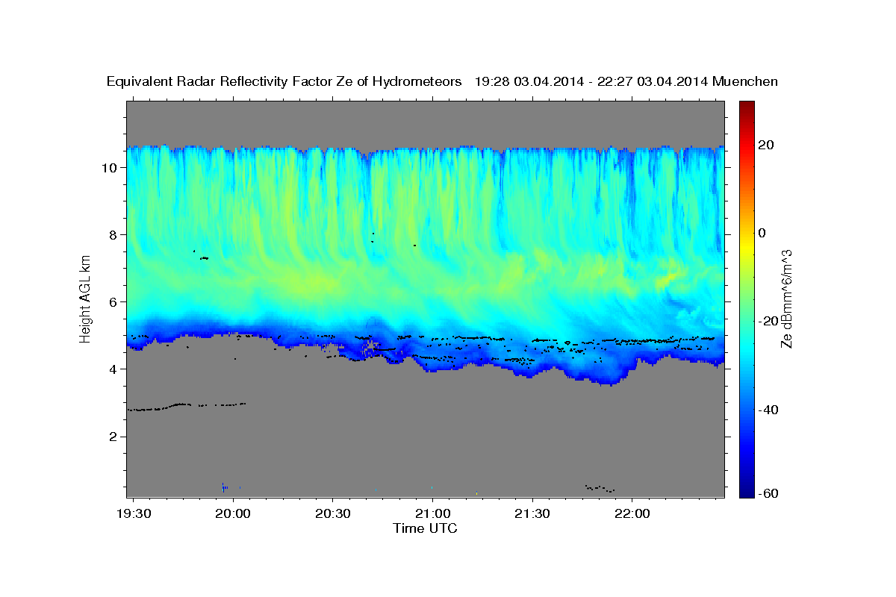Click the y-axis tick label '4'
This screenshot has height=597, width=896.
[x=112, y=369]
